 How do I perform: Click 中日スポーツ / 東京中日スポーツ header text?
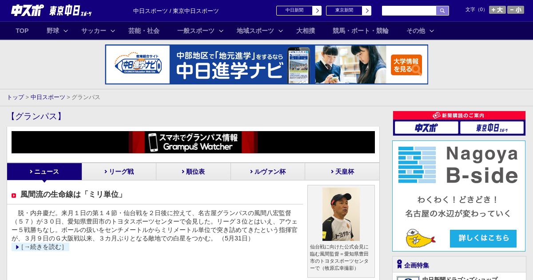pyautogui.click(x=176, y=11)
